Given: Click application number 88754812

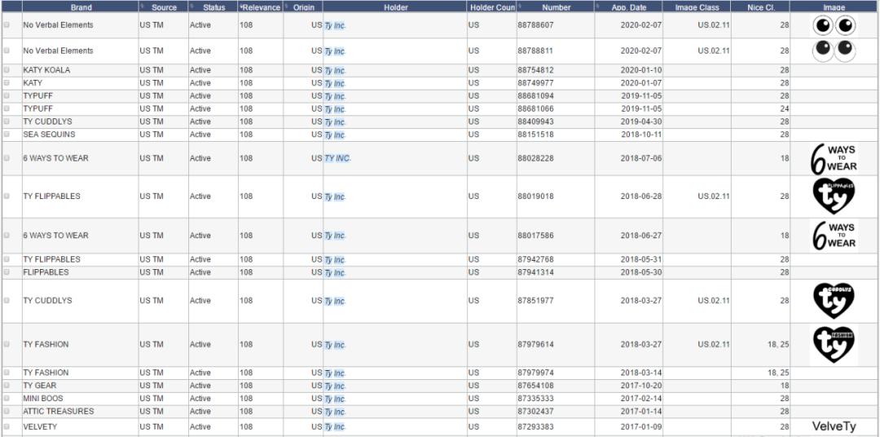Looking at the screenshot, I should [535, 70].
